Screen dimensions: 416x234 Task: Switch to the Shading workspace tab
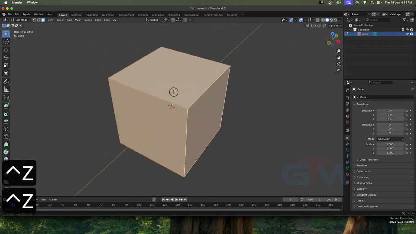pos(143,15)
